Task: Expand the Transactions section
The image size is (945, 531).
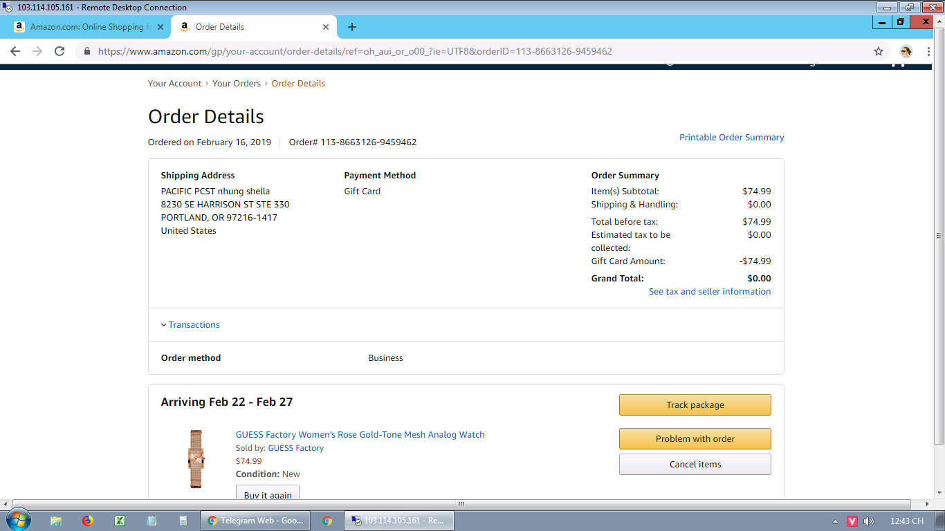Action: 194,325
